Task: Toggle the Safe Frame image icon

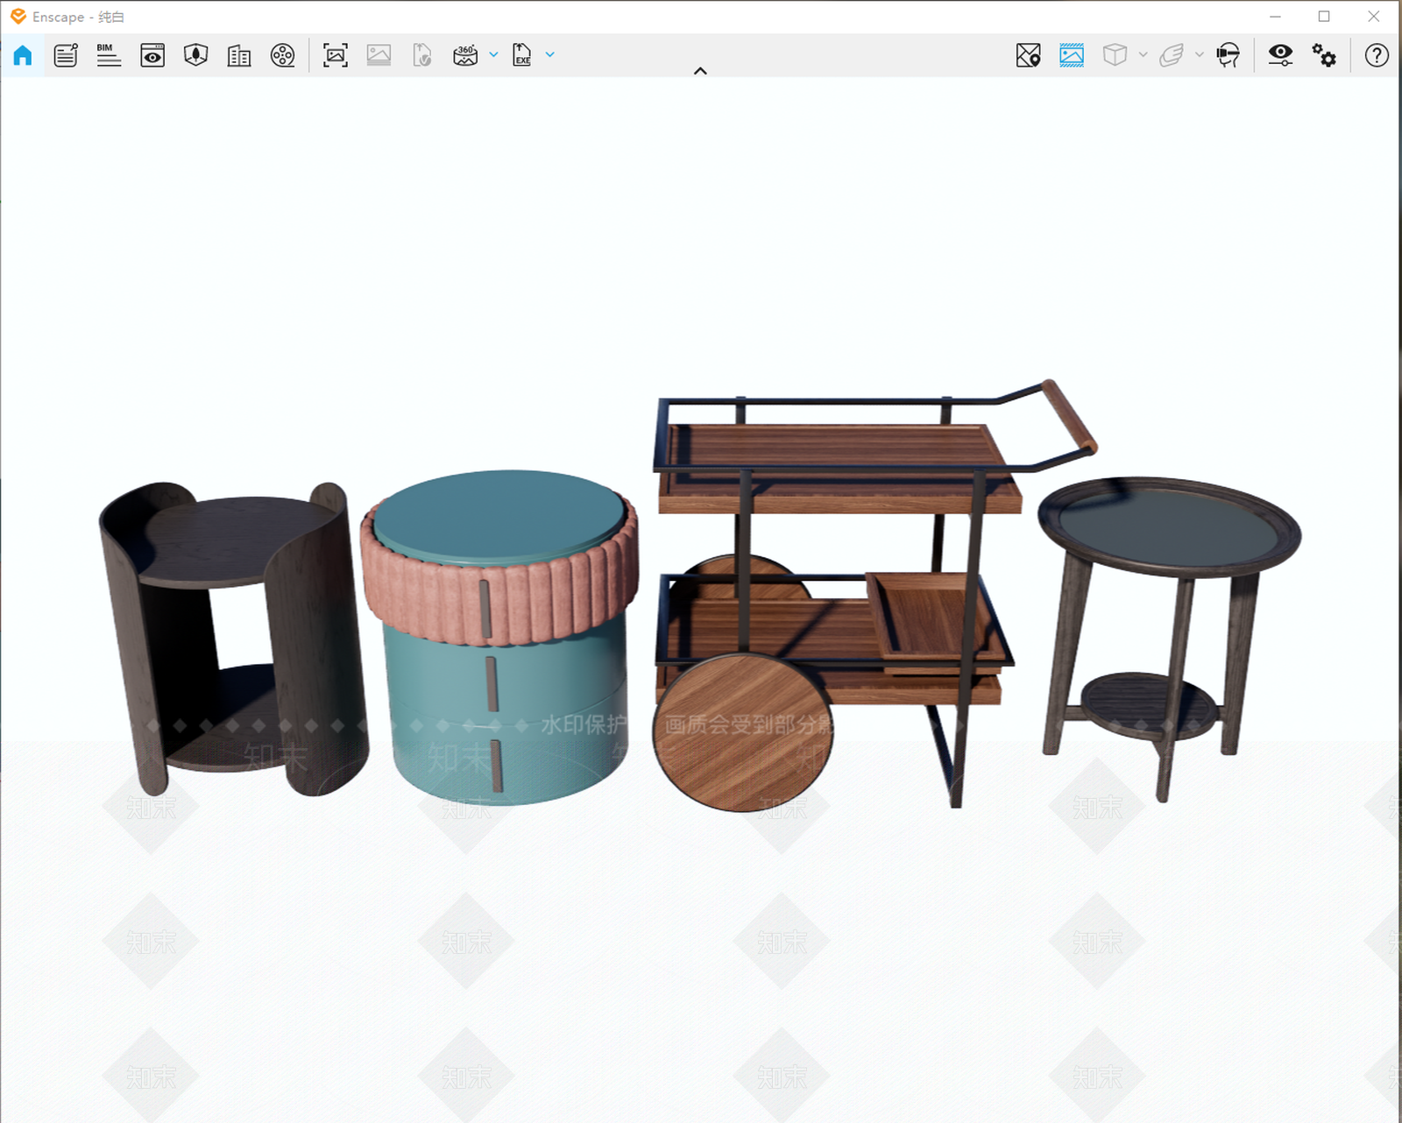Action: 1072,55
